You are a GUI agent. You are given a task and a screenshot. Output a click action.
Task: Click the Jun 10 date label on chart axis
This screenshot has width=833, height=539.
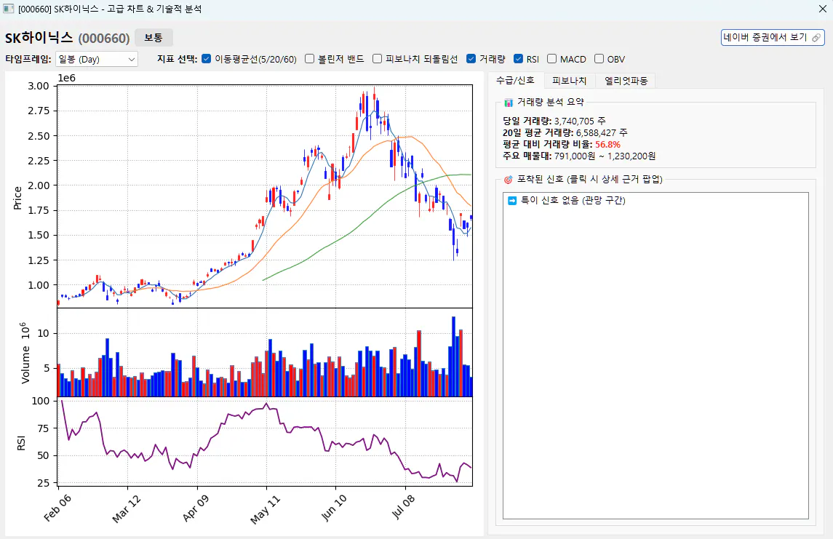pyautogui.click(x=334, y=508)
